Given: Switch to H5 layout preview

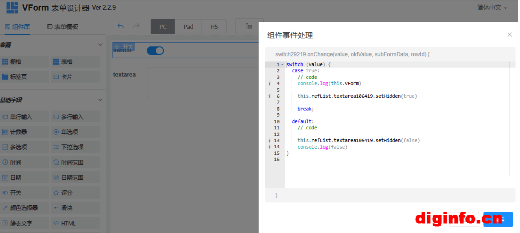Looking at the screenshot, I should 214,27.
